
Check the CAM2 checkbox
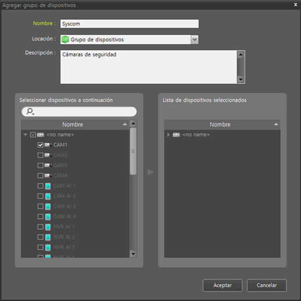40,155
